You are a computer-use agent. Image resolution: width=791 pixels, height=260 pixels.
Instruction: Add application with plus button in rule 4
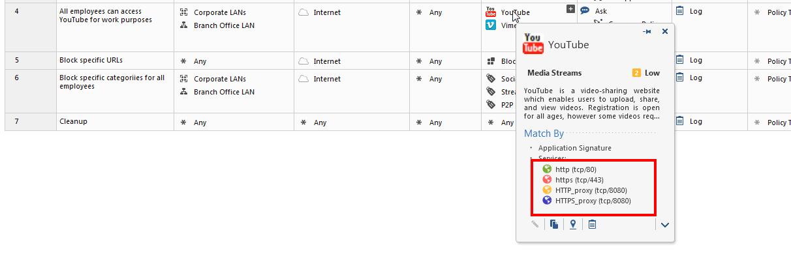[570, 9]
